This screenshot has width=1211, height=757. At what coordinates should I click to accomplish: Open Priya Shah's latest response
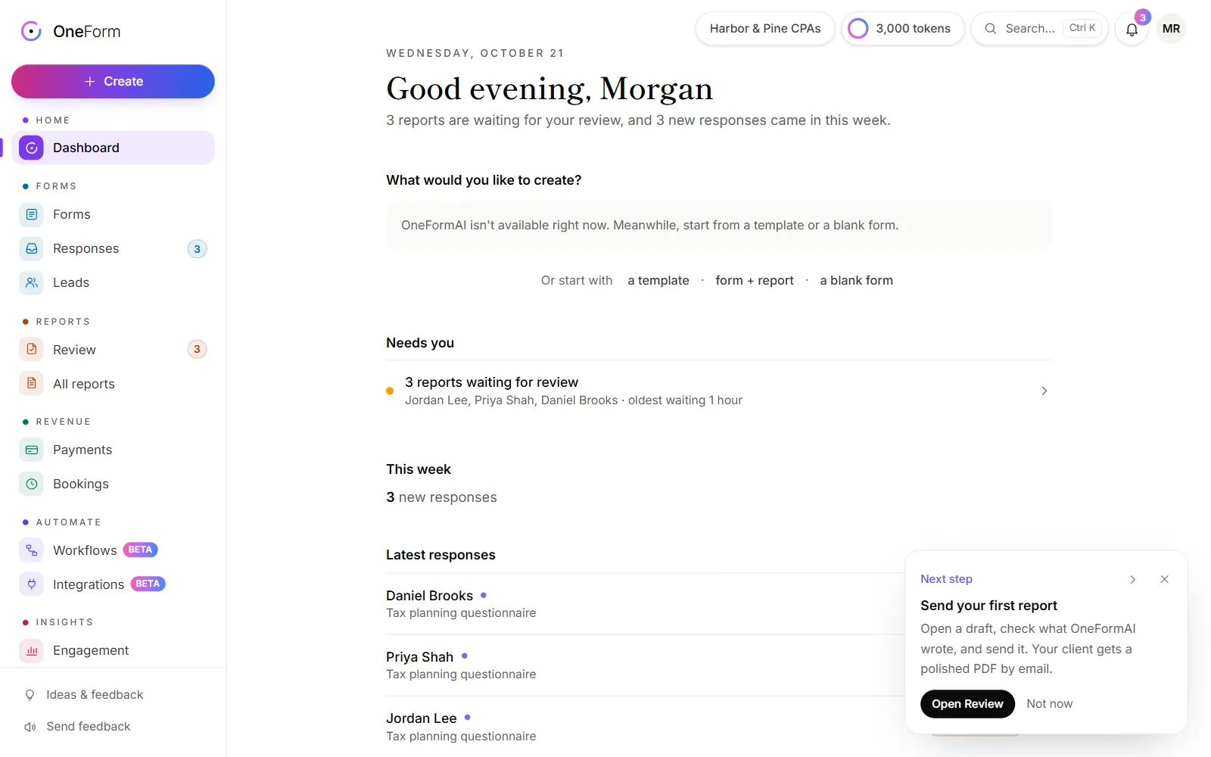pos(645,665)
